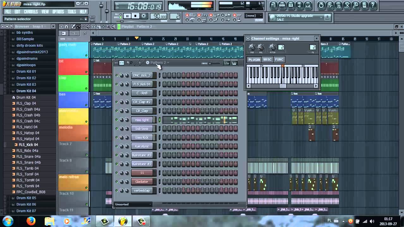This screenshot has height=227, width=404.
Task: Open the Playlist view from top toolbar
Action: click(x=273, y=5)
